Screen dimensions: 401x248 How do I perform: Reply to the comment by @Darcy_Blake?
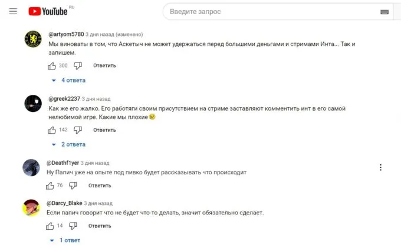[100, 226]
